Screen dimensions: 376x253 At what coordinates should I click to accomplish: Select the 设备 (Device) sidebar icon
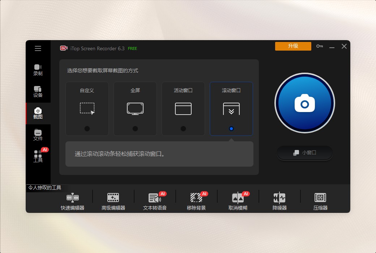(38, 91)
